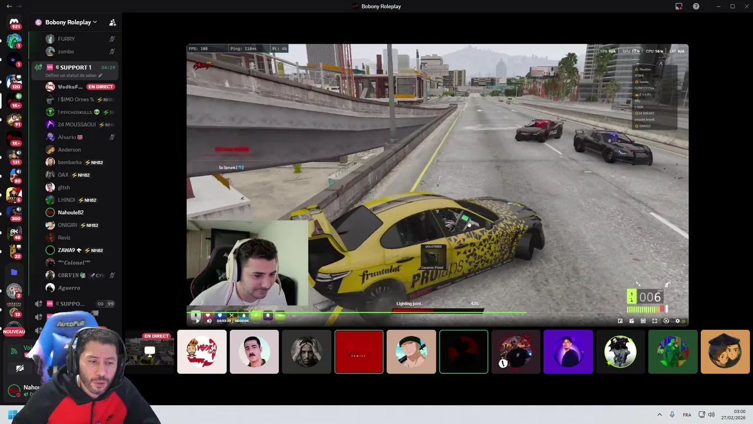753x424 pixels.
Task: Select the server with 13 badge
Action: [x=14, y=310]
